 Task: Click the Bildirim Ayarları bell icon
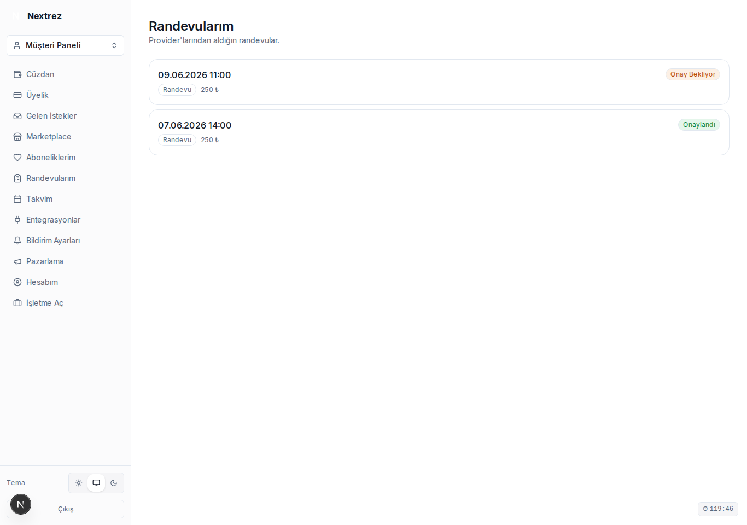(x=17, y=241)
